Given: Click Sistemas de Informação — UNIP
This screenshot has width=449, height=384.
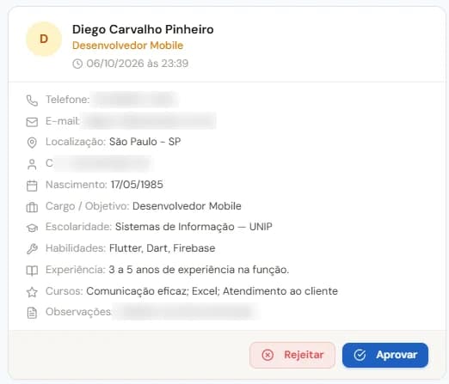Looking at the screenshot, I should coord(194,227).
